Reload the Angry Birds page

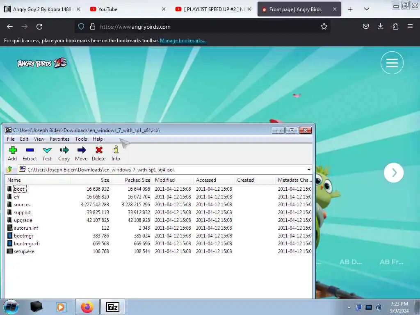tap(39, 27)
